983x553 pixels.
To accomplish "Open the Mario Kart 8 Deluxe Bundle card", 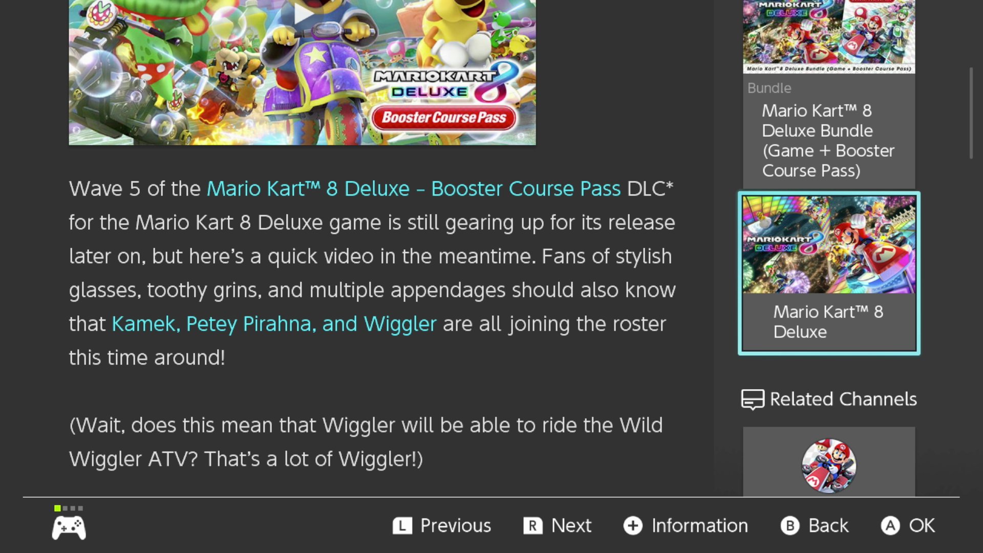I will (x=829, y=94).
